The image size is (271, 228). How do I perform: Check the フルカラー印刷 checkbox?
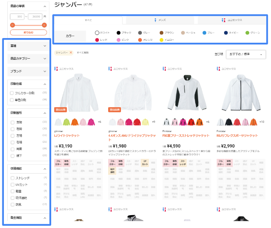click(12, 93)
